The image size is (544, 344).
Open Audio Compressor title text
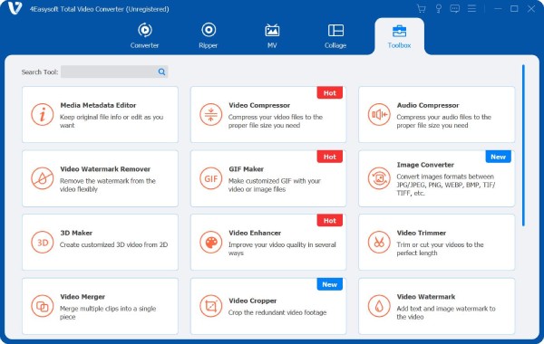coord(428,105)
